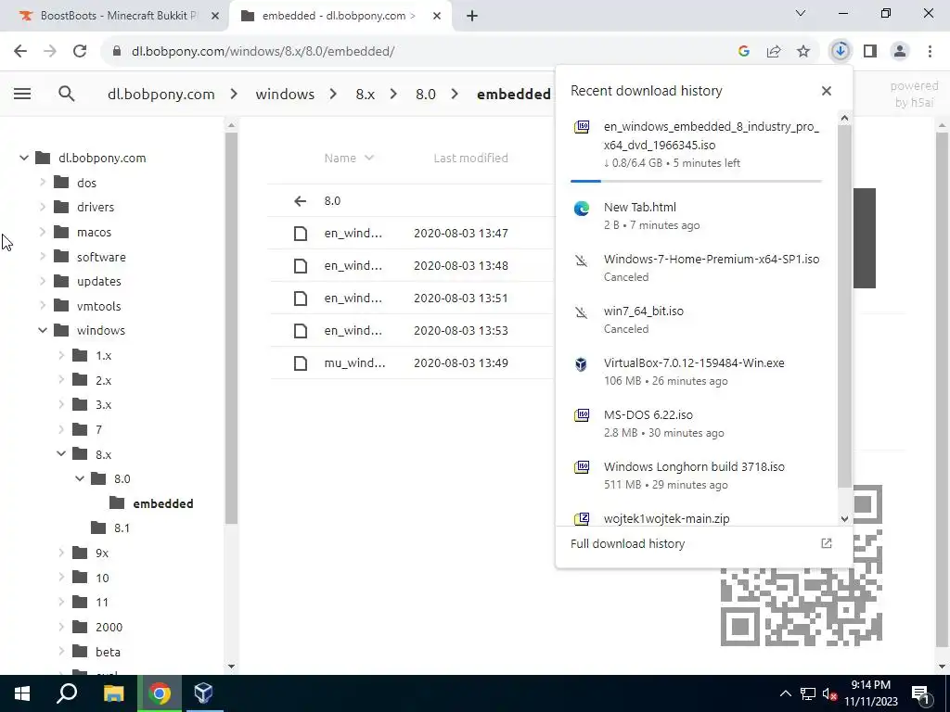This screenshot has width=950, height=712.
Task: Click the download popup scrollbar
Action: [x=844, y=306]
